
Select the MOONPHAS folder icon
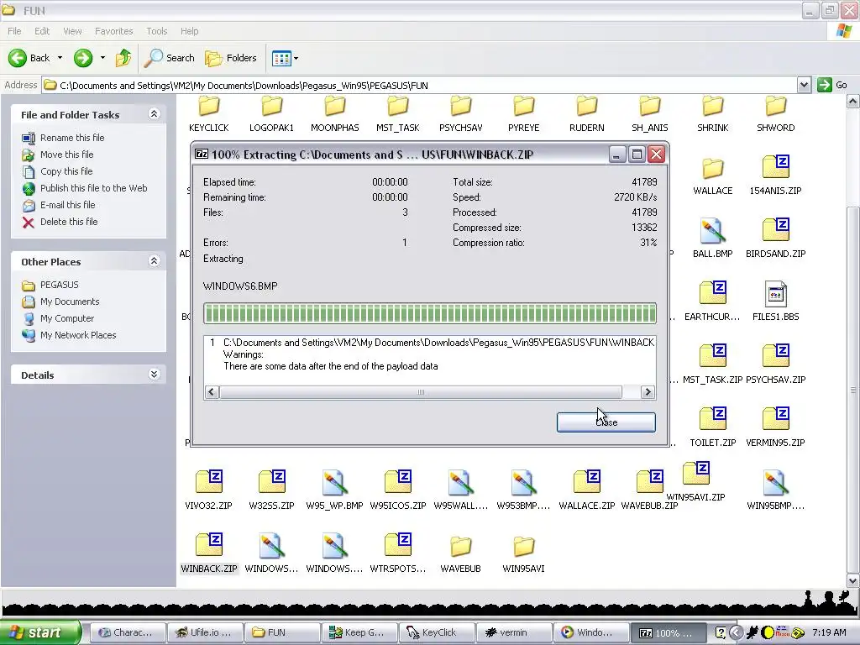pos(334,106)
